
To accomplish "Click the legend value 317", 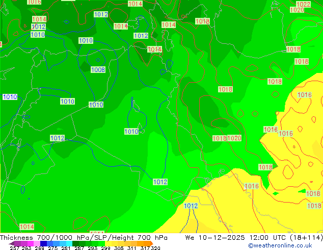I will point(145,248).
